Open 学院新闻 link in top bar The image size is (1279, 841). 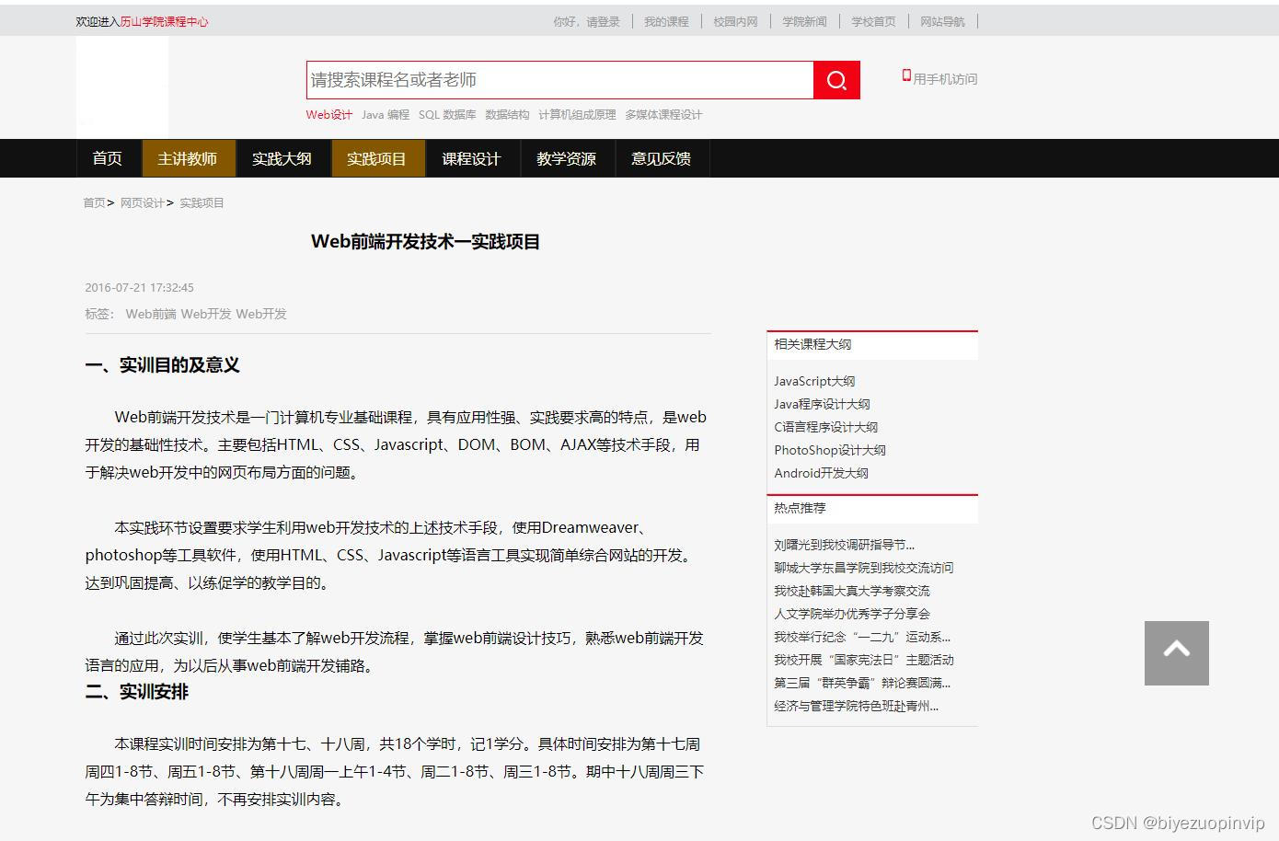804,21
